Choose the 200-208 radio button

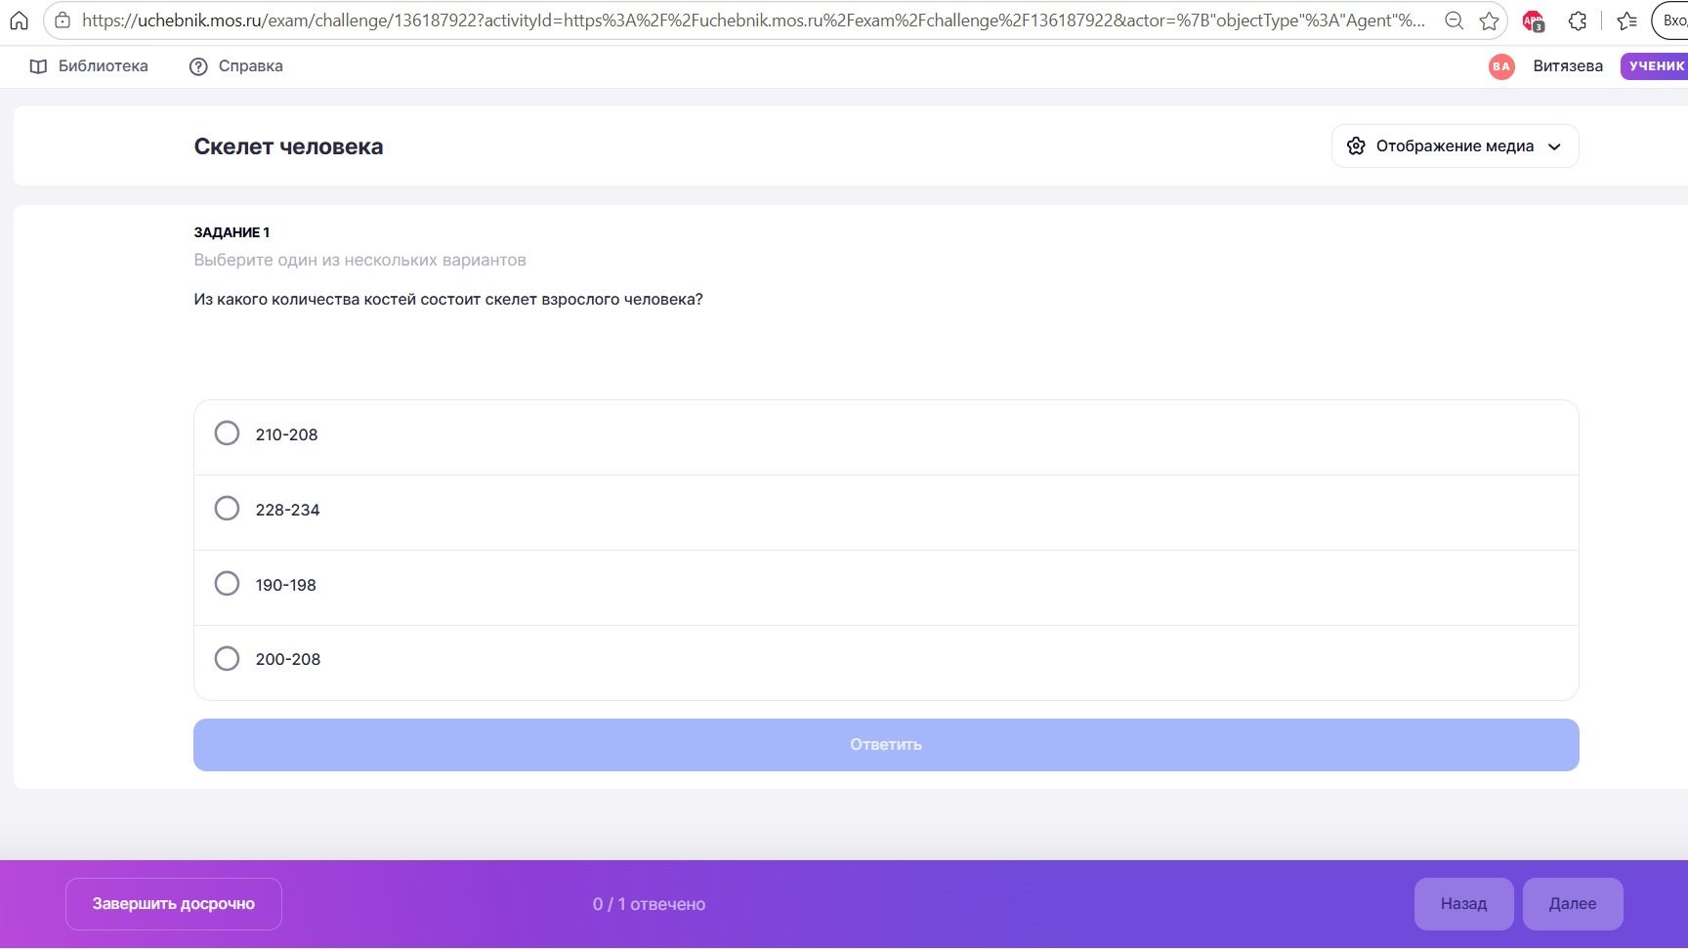tap(227, 659)
